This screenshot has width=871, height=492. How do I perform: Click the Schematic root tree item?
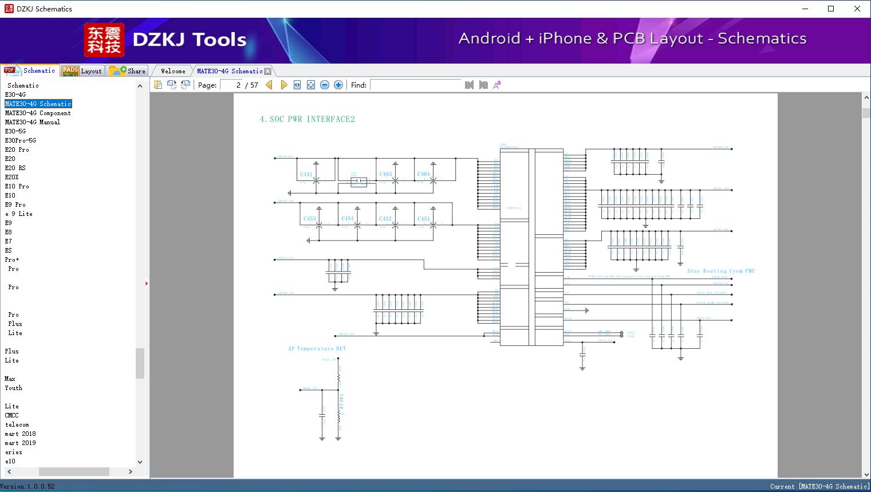(23, 85)
